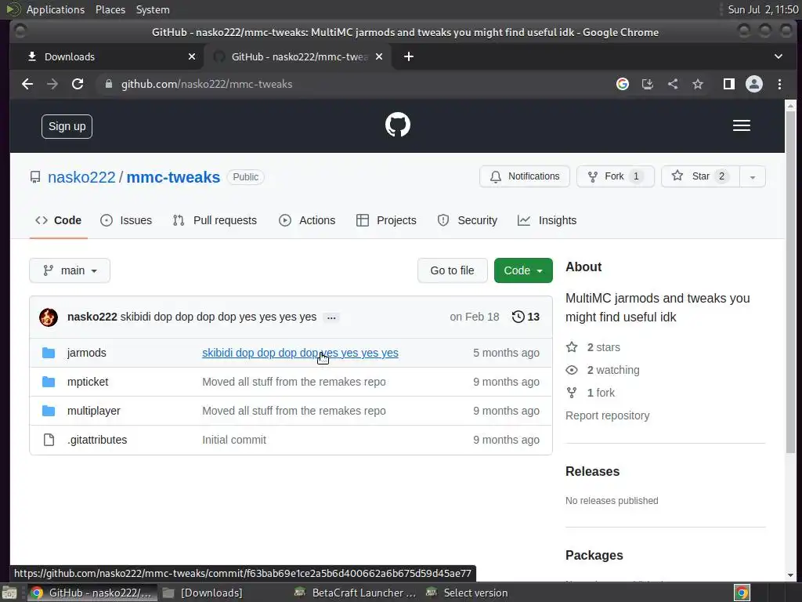Screen dimensions: 802x602
Task: Bookmark this page with star icon
Action: (698, 84)
